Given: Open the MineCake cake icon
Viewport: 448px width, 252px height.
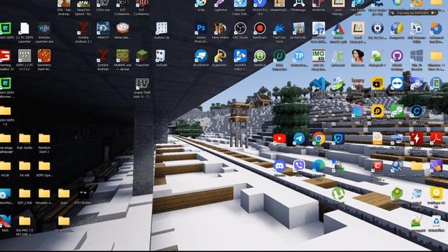Looking at the screenshot, I should point(122,29).
